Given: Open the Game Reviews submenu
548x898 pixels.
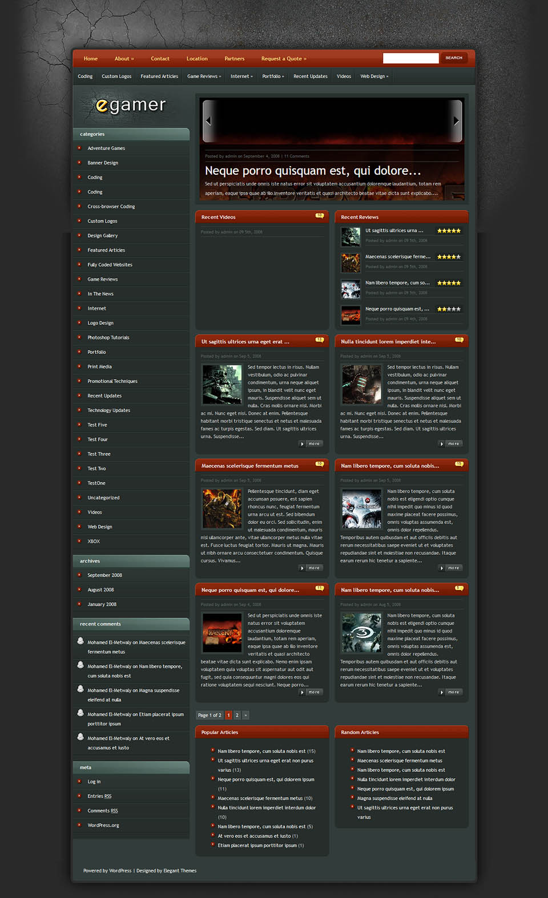Looking at the screenshot, I should point(204,76).
